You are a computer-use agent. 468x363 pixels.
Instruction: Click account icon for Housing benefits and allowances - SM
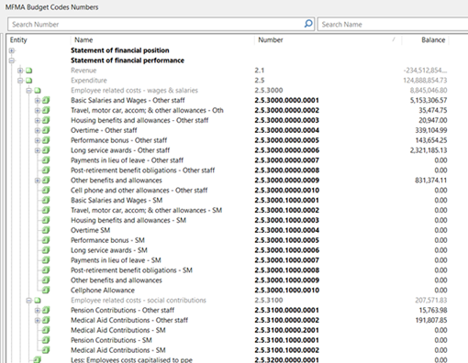pyautogui.click(x=46, y=220)
